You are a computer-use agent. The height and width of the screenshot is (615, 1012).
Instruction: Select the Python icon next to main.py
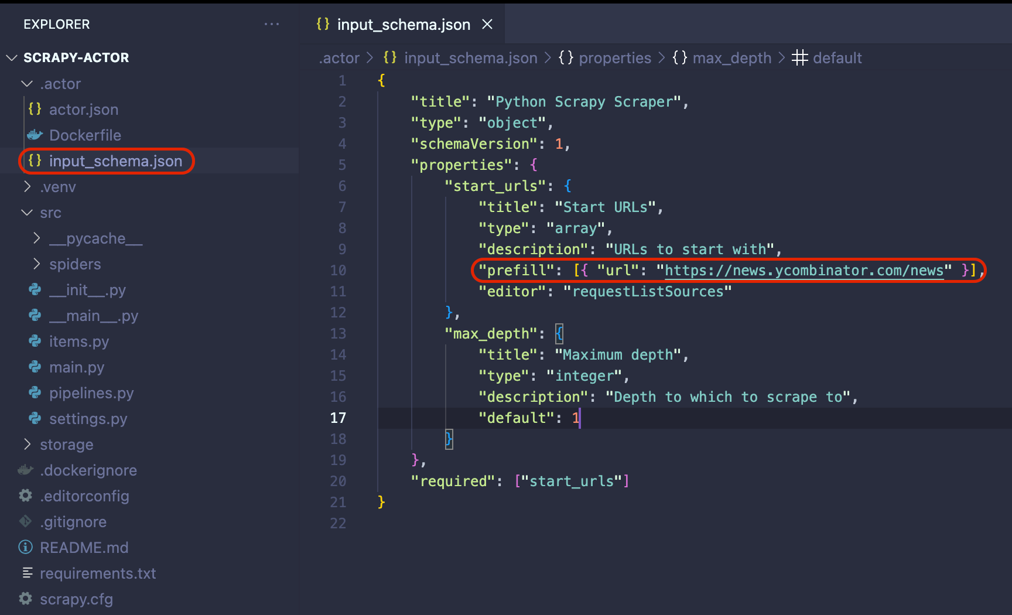(35, 367)
